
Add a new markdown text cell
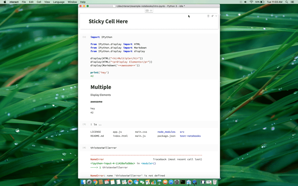coord(147,11)
